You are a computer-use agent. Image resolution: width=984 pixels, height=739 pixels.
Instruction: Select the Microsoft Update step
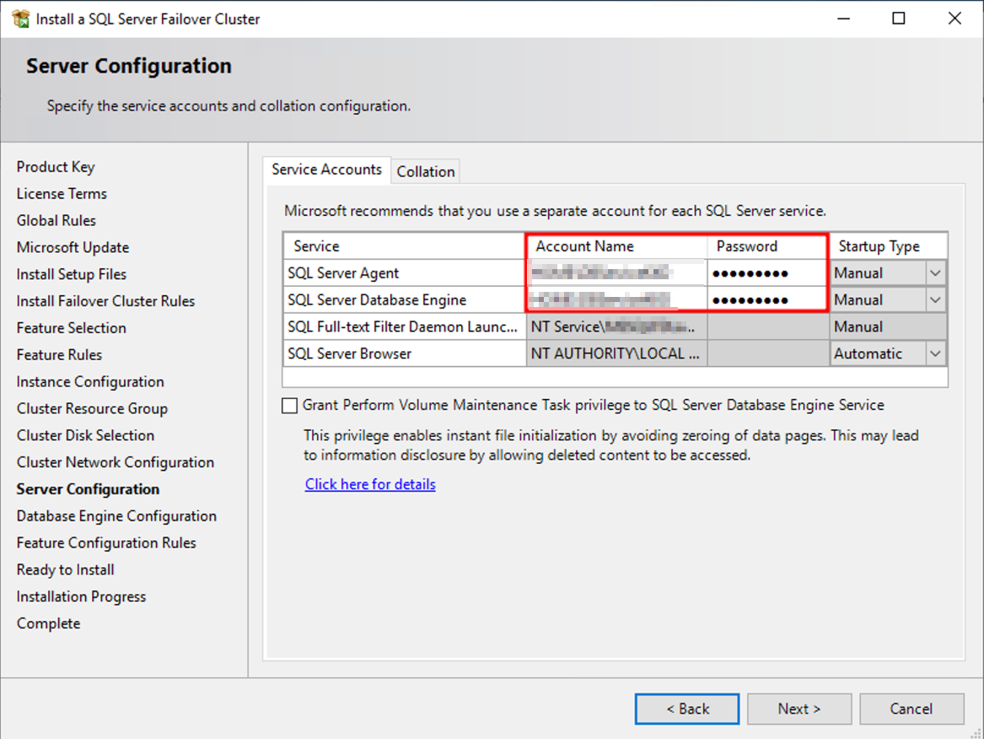coord(73,248)
